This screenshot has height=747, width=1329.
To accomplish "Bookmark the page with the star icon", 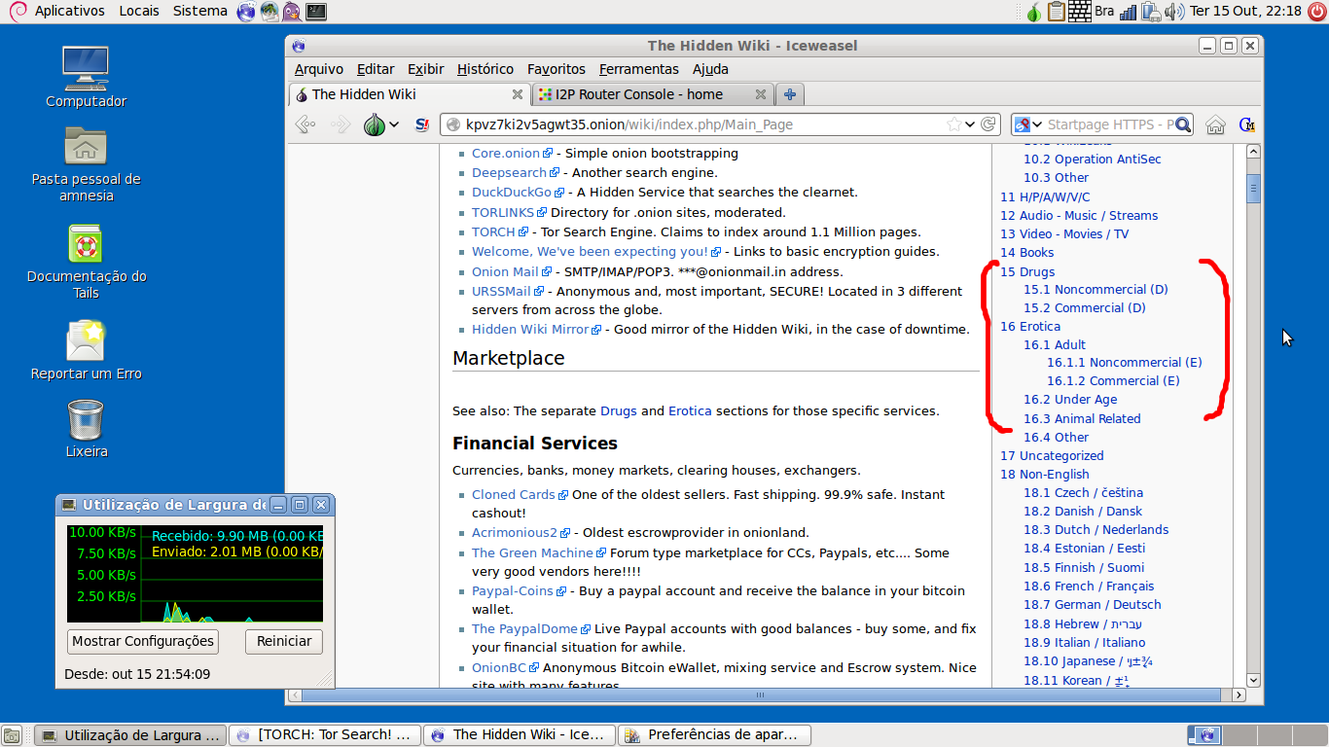I will [954, 124].
